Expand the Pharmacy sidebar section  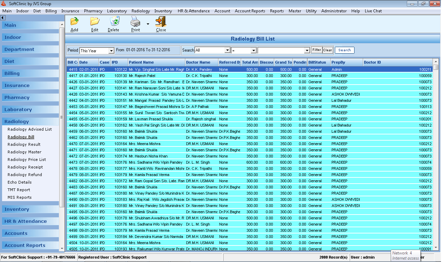pyautogui.click(x=17, y=98)
